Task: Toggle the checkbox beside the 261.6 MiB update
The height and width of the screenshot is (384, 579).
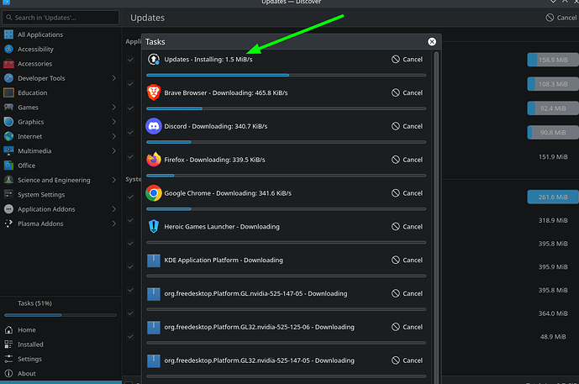Action: 130,197
